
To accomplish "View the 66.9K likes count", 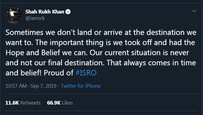I will (x=54, y=103).
